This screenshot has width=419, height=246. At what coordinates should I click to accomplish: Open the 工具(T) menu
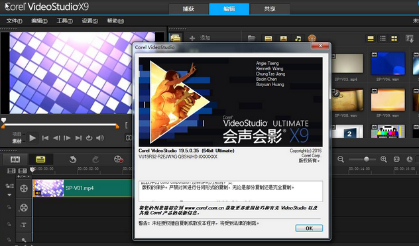65,21
